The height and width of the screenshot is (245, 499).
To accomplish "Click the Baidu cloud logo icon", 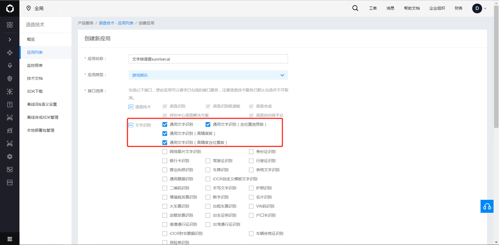I will (x=10, y=8).
